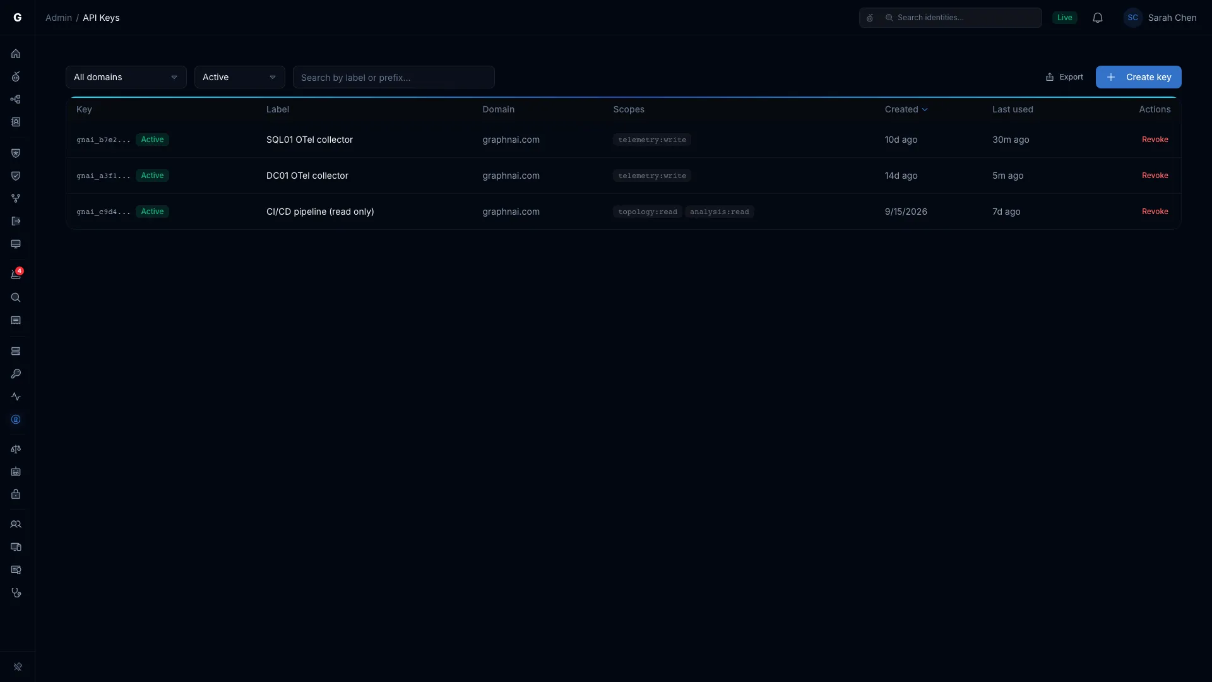Viewport: 1212px width, 682px height.
Task: Open the devices monitor-phone sidebar icon
Action: (x=16, y=547)
